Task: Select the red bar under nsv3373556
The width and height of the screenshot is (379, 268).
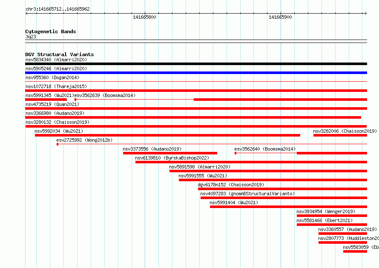Action: [x=170, y=153]
